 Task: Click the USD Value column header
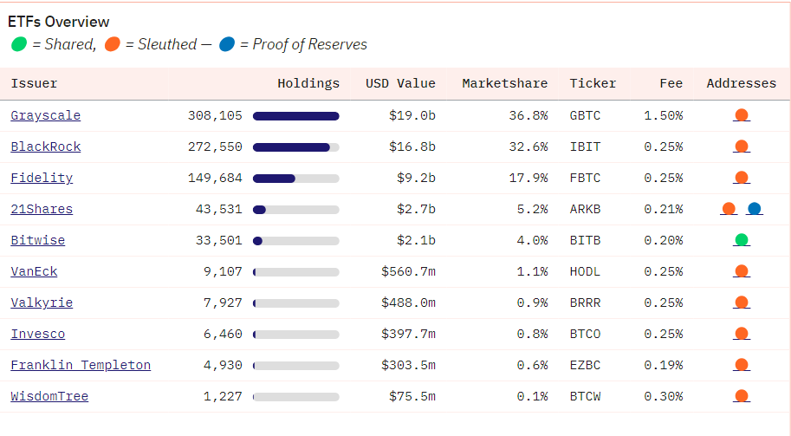click(x=400, y=83)
